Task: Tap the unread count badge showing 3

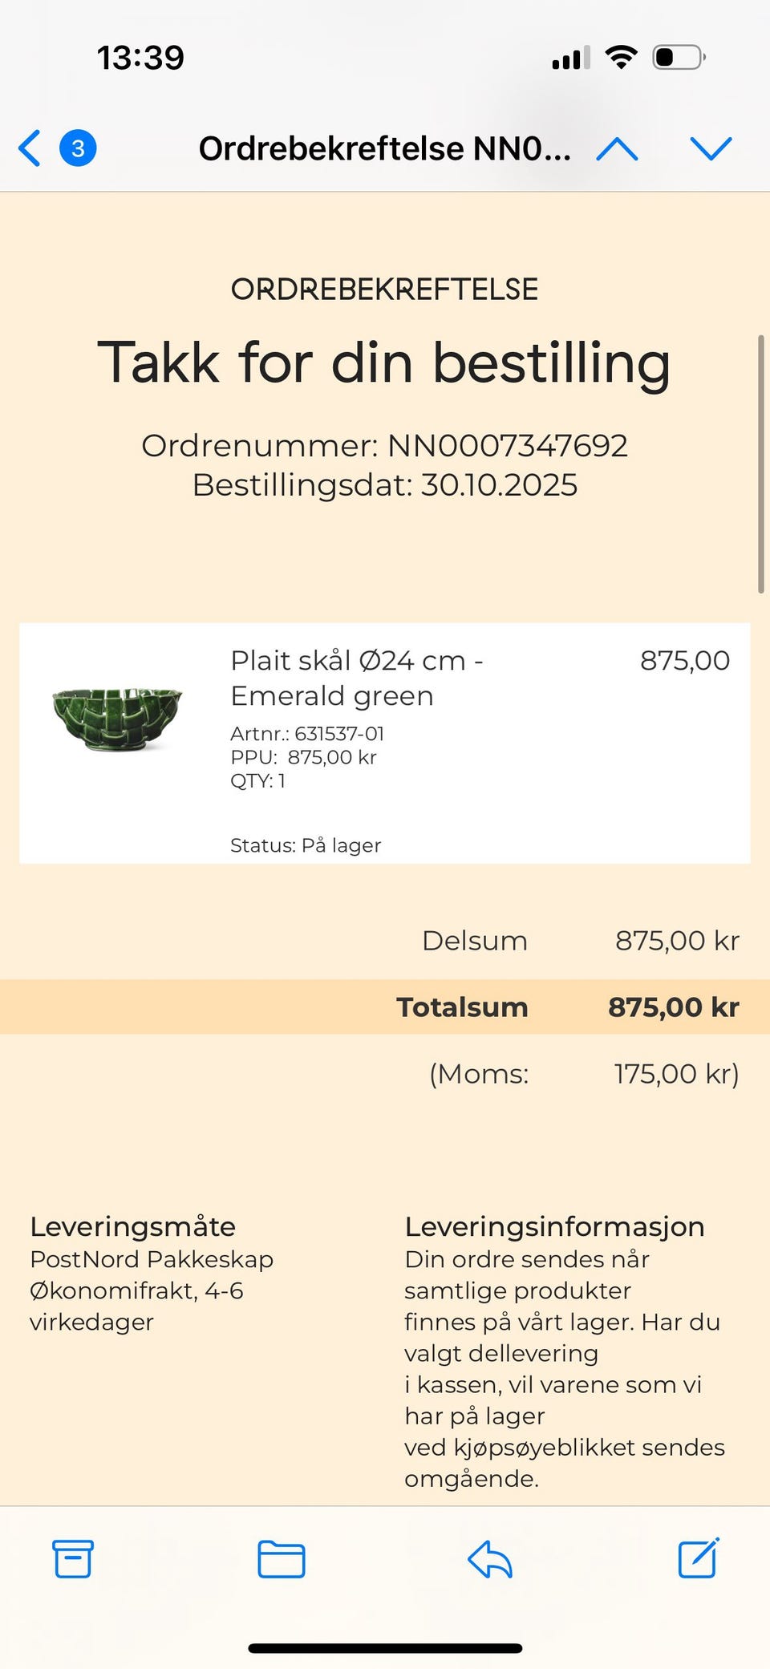Action: pos(78,148)
